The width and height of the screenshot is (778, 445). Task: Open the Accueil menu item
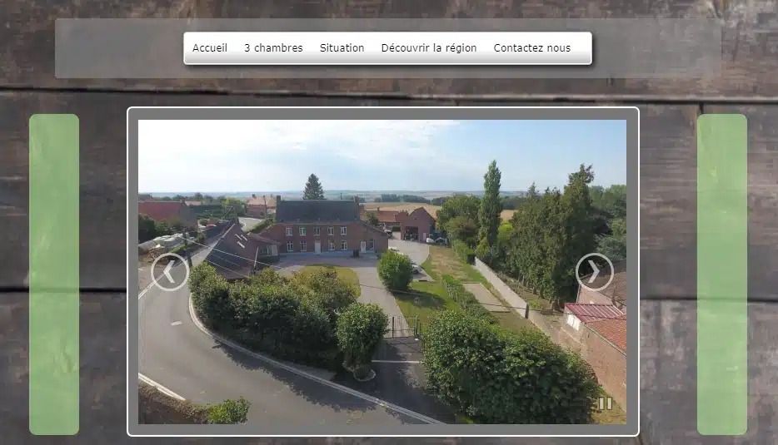point(210,48)
